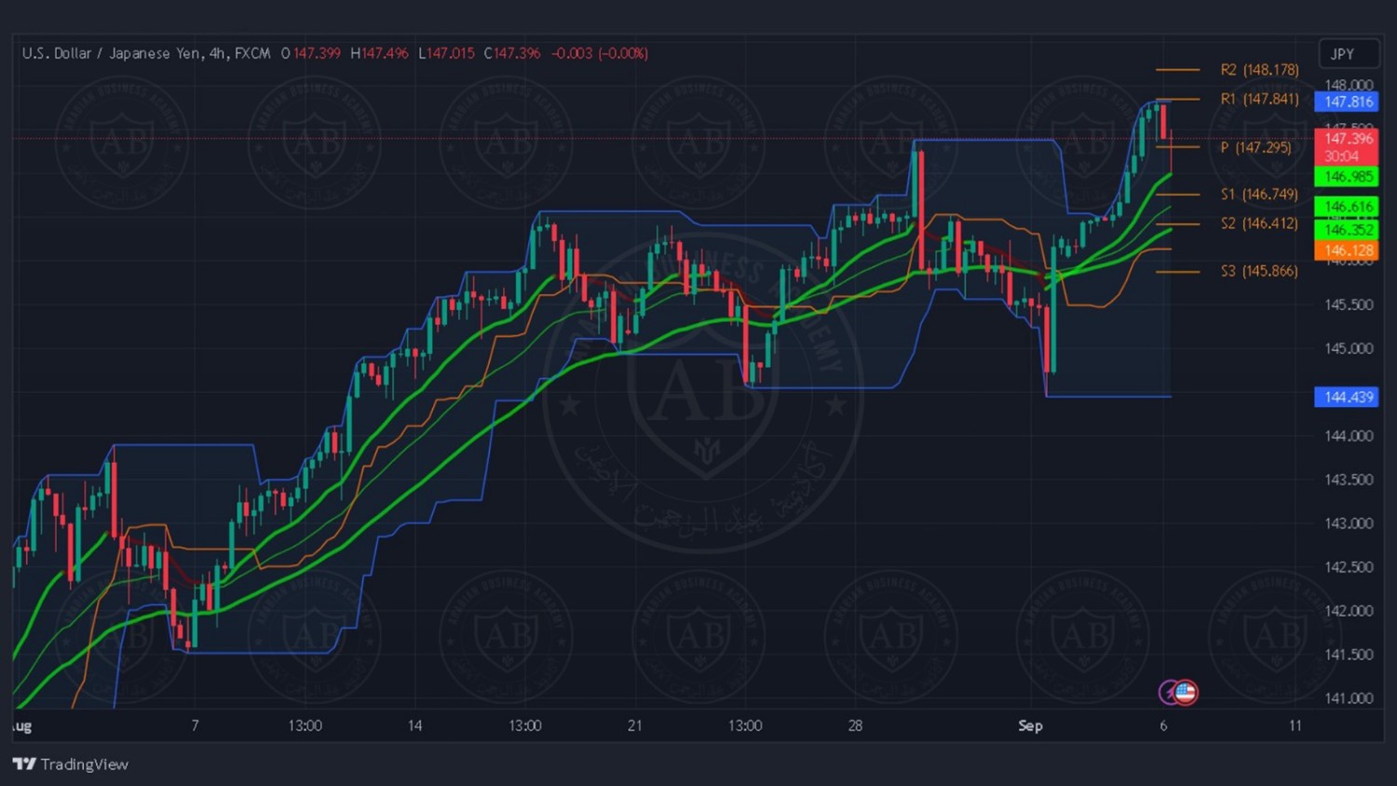Click the 11 date on time axis
This screenshot has height=786, width=1397.
1295,725
